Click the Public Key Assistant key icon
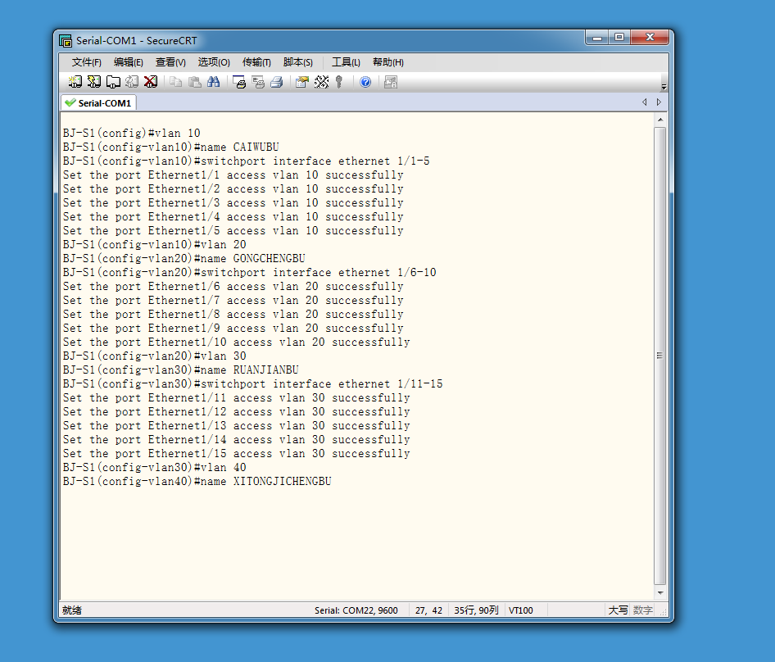Image resolution: width=775 pixels, height=662 pixels. pos(339,82)
